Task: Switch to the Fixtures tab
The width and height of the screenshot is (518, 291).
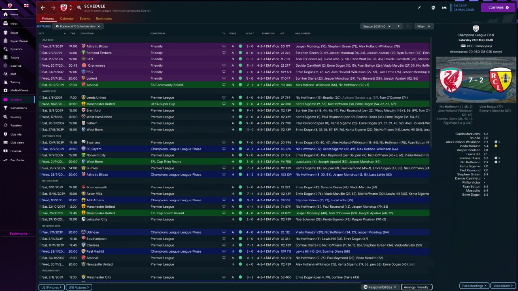Action: 48,19
